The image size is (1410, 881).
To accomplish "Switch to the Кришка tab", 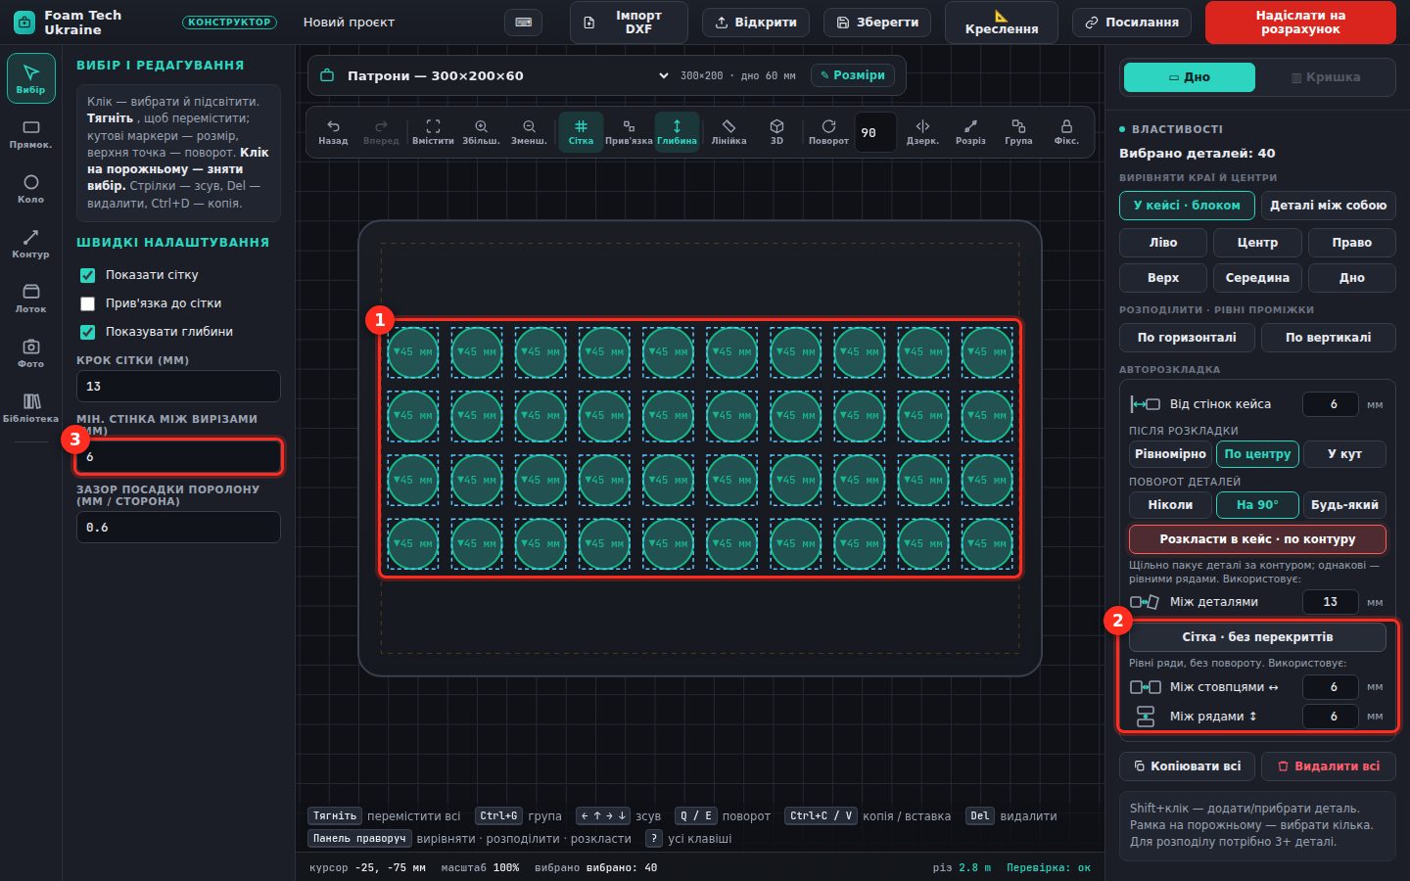I will point(1326,77).
